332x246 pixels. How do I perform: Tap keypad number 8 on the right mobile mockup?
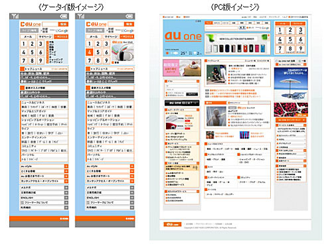pos(98,60)
